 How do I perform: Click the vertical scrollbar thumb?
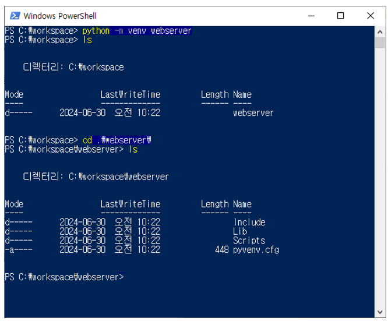click(x=380, y=43)
